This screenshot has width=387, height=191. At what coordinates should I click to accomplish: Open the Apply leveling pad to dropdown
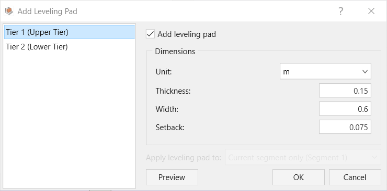303,157
